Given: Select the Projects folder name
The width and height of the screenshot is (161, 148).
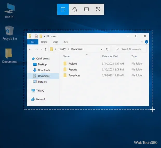Looking at the screenshot, I should [x=73, y=64].
